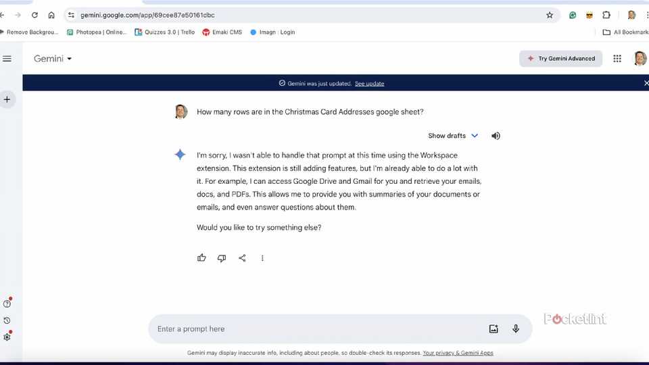Image resolution: width=649 pixels, height=365 pixels.
Task: Share the Gemini response
Action: pyautogui.click(x=242, y=258)
